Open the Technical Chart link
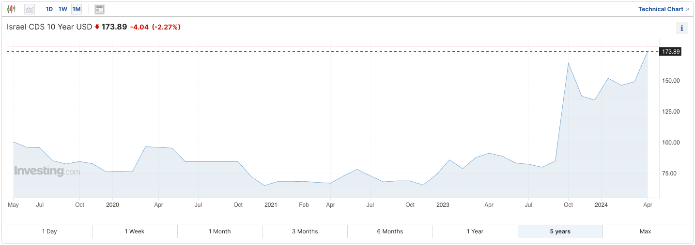Screen dimensions: 695x245 pos(663,9)
